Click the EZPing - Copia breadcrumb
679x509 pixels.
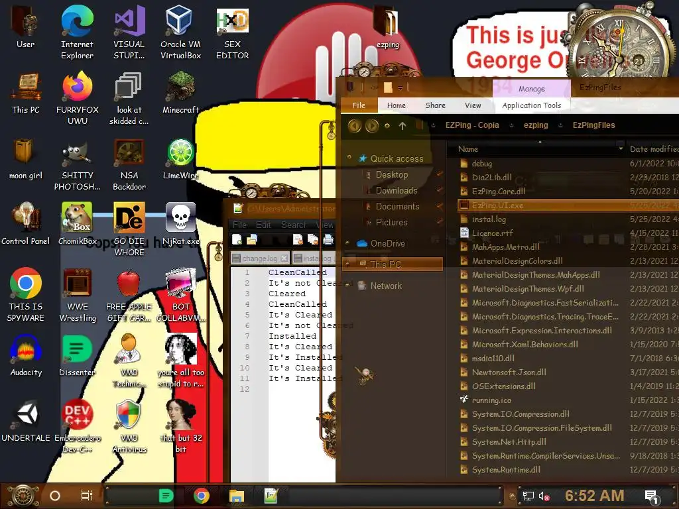point(472,125)
